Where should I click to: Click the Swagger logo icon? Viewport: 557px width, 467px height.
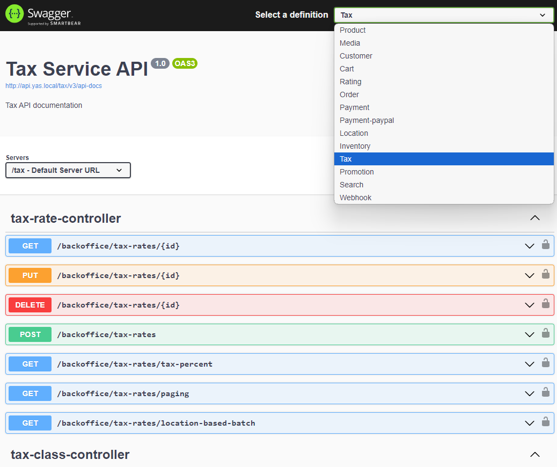coord(14,14)
